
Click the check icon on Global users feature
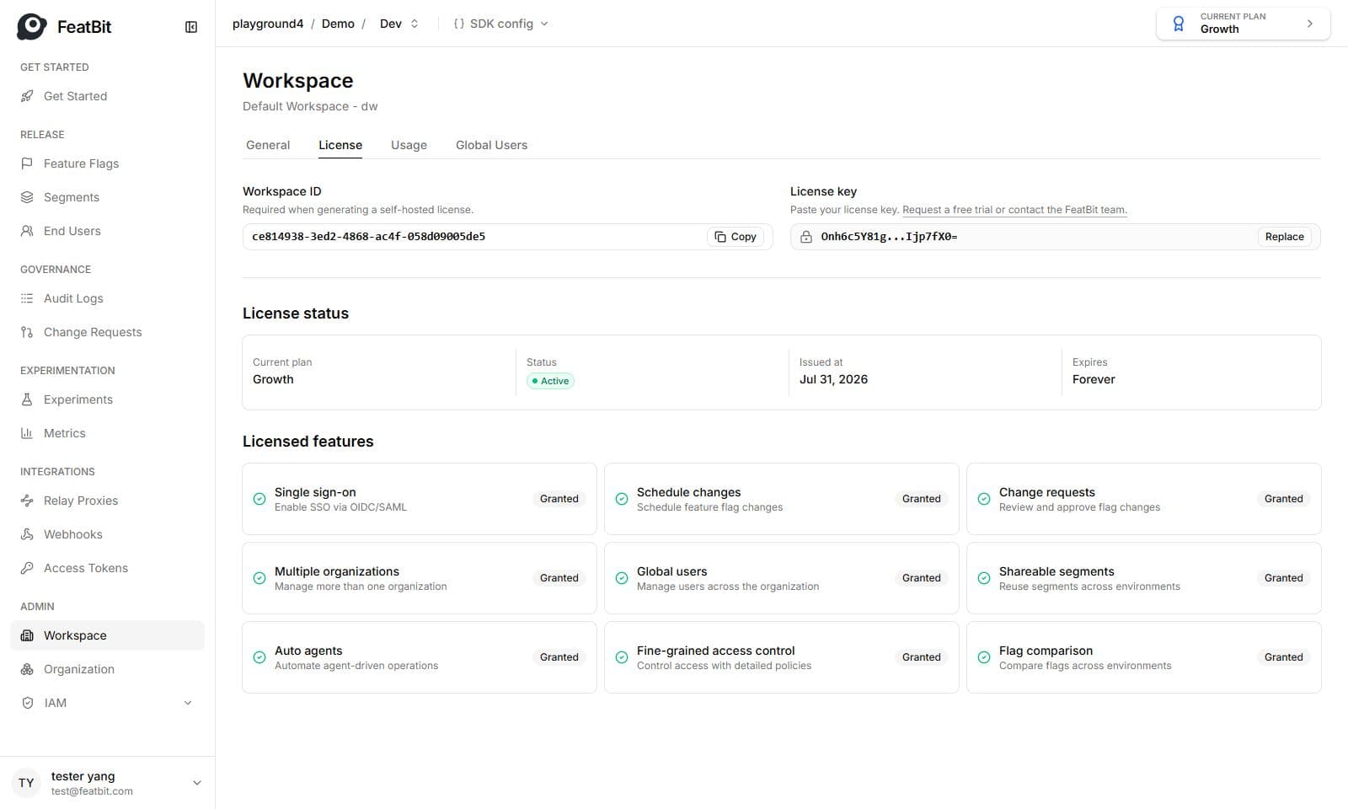click(x=622, y=578)
